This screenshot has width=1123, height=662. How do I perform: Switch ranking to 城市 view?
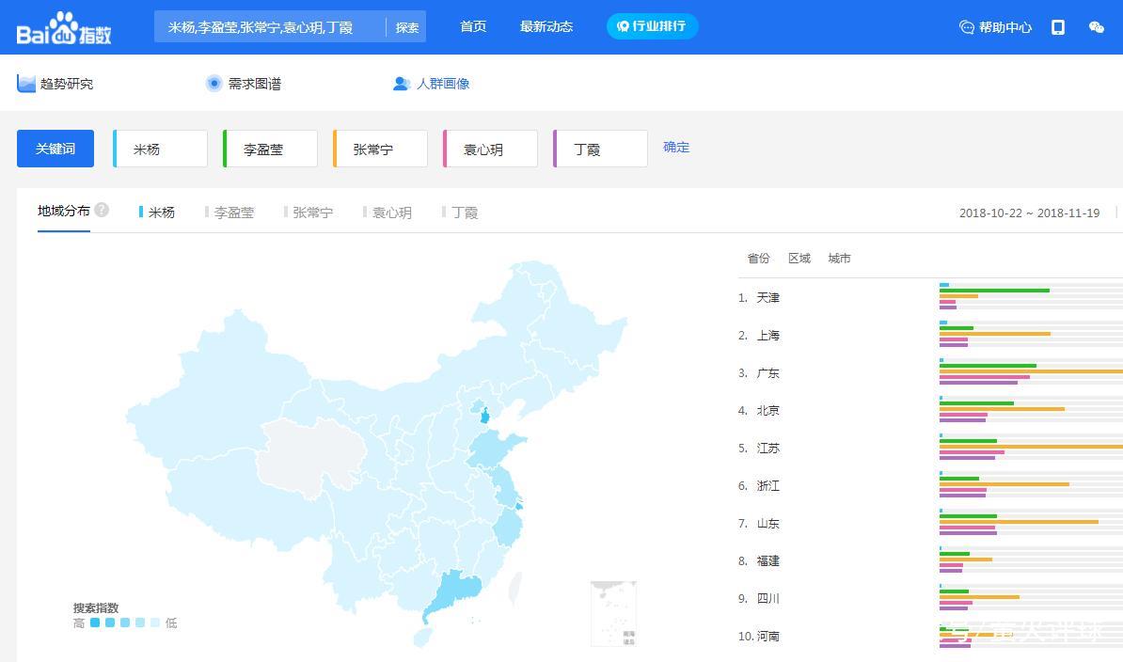[x=839, y=259]
